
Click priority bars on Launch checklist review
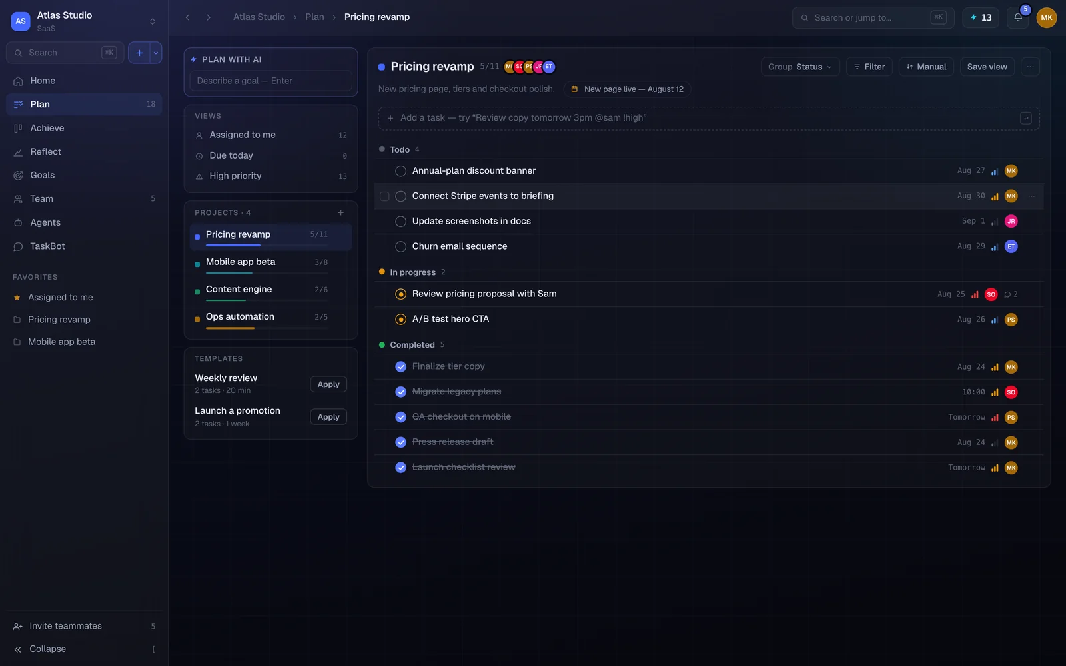click(994, 468)
